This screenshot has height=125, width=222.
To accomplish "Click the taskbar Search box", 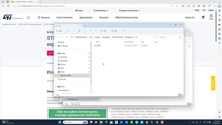I will (x=75, y=122).
